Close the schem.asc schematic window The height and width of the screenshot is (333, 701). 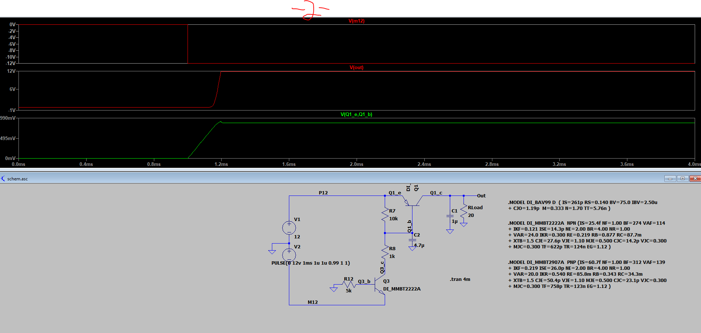tap(695, 179)
